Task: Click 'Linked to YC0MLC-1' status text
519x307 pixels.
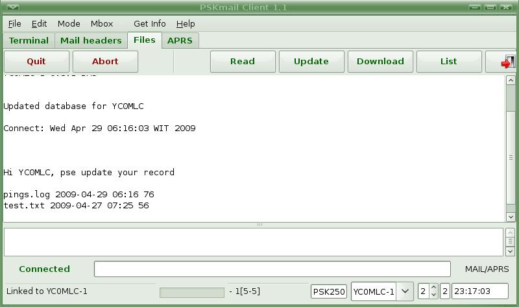Action: click(x=47, y=291)
